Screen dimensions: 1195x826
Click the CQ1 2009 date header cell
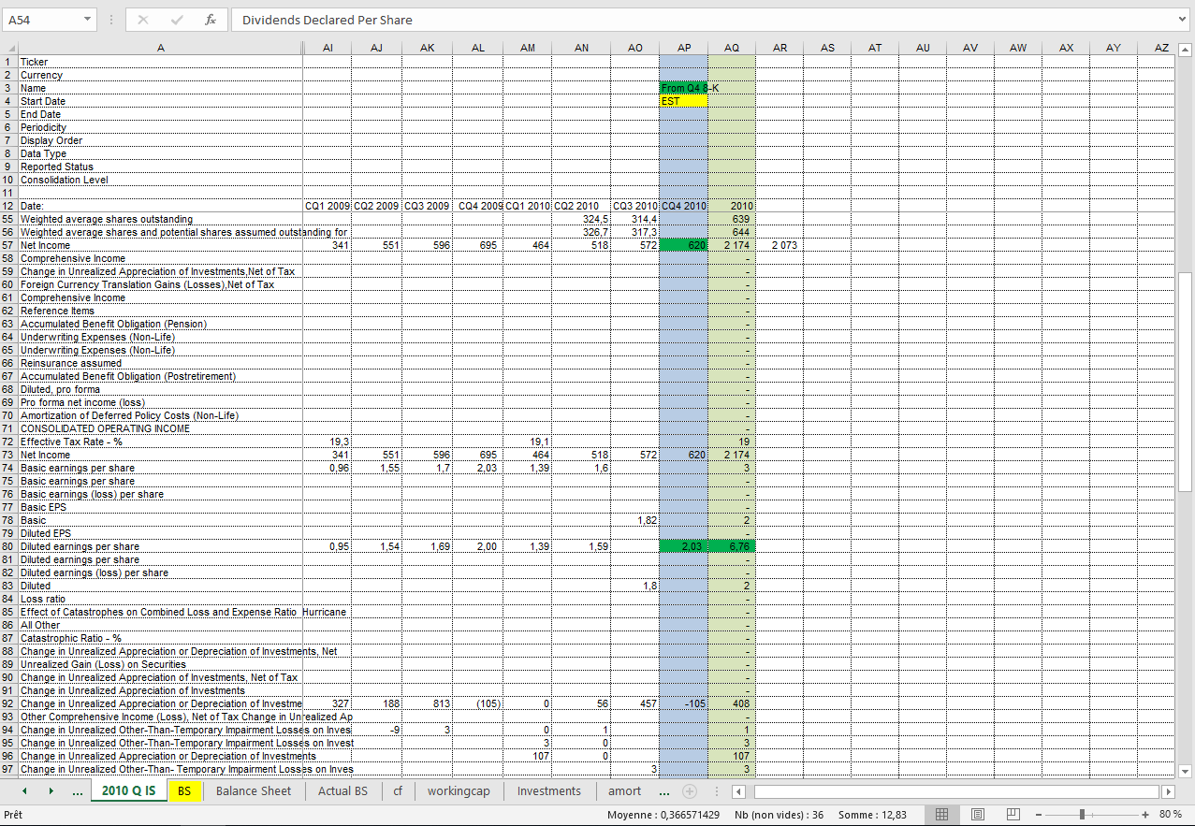[328, 206]
